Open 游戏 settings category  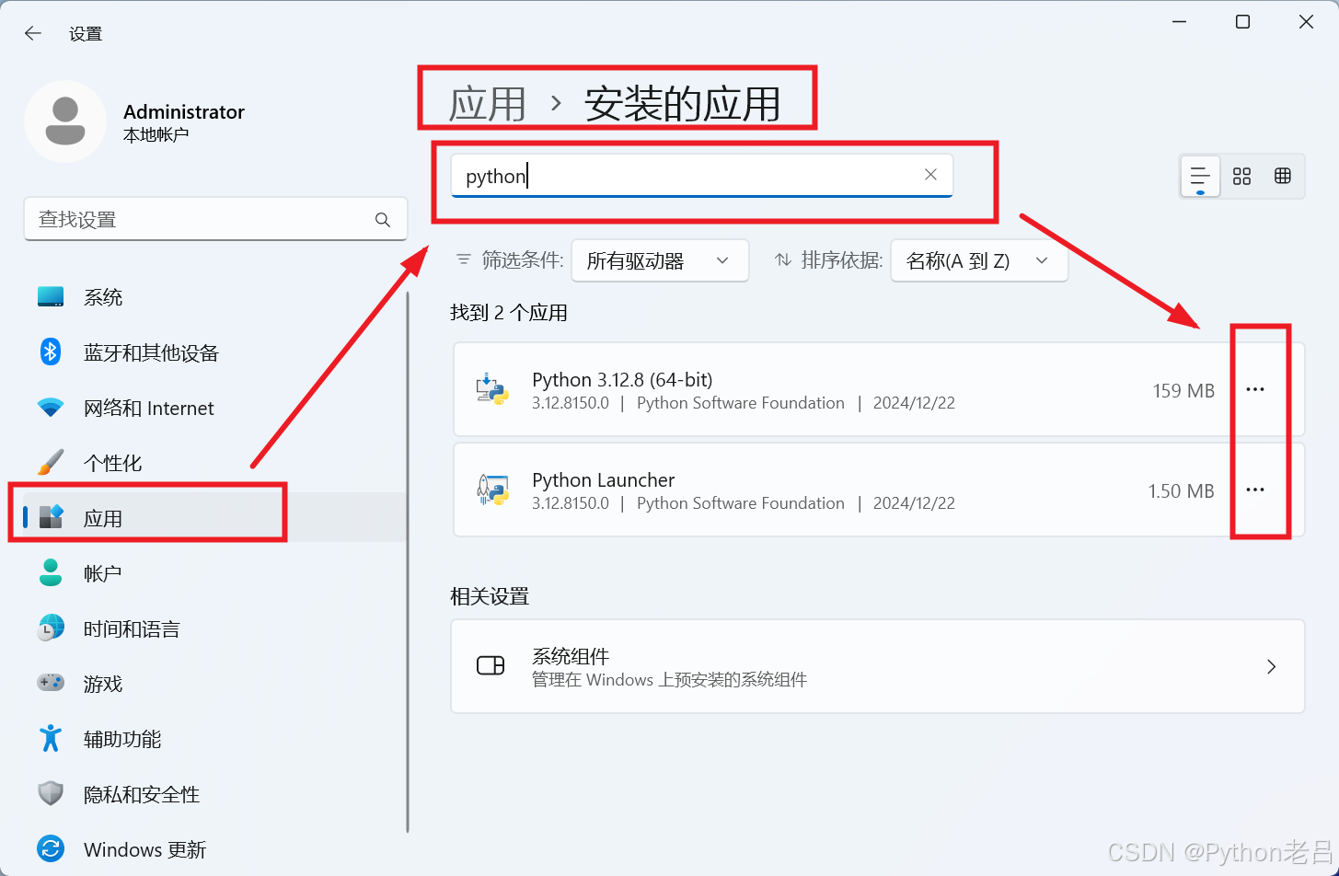tap(215, 684)
